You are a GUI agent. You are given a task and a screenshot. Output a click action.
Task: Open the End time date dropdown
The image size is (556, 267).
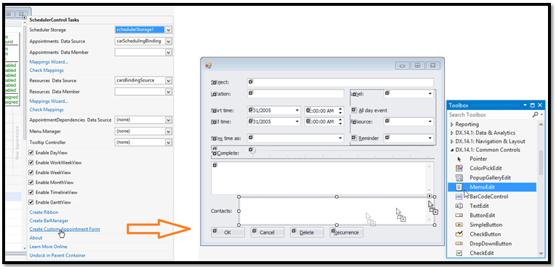pos(297,121)
